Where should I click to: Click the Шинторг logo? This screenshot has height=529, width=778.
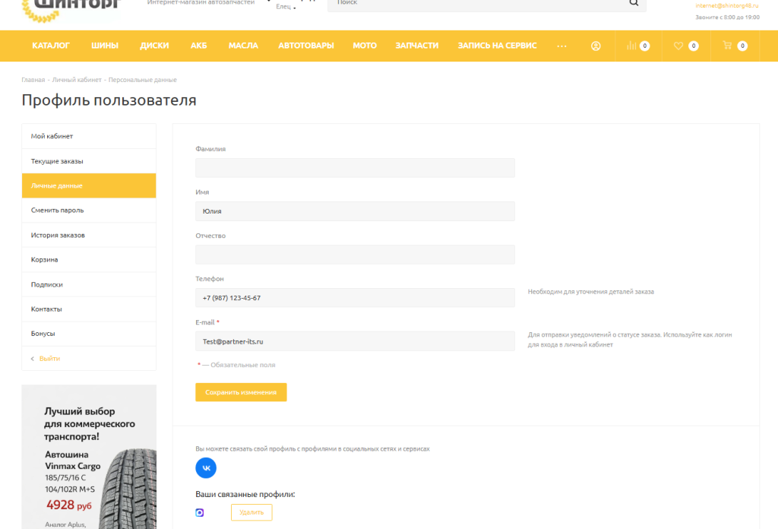coord(71,9)
